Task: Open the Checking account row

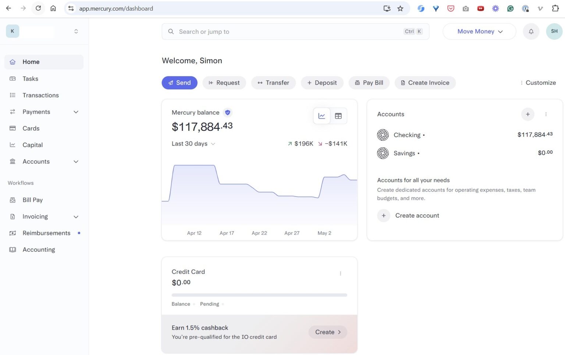Action: coord(465,135)
